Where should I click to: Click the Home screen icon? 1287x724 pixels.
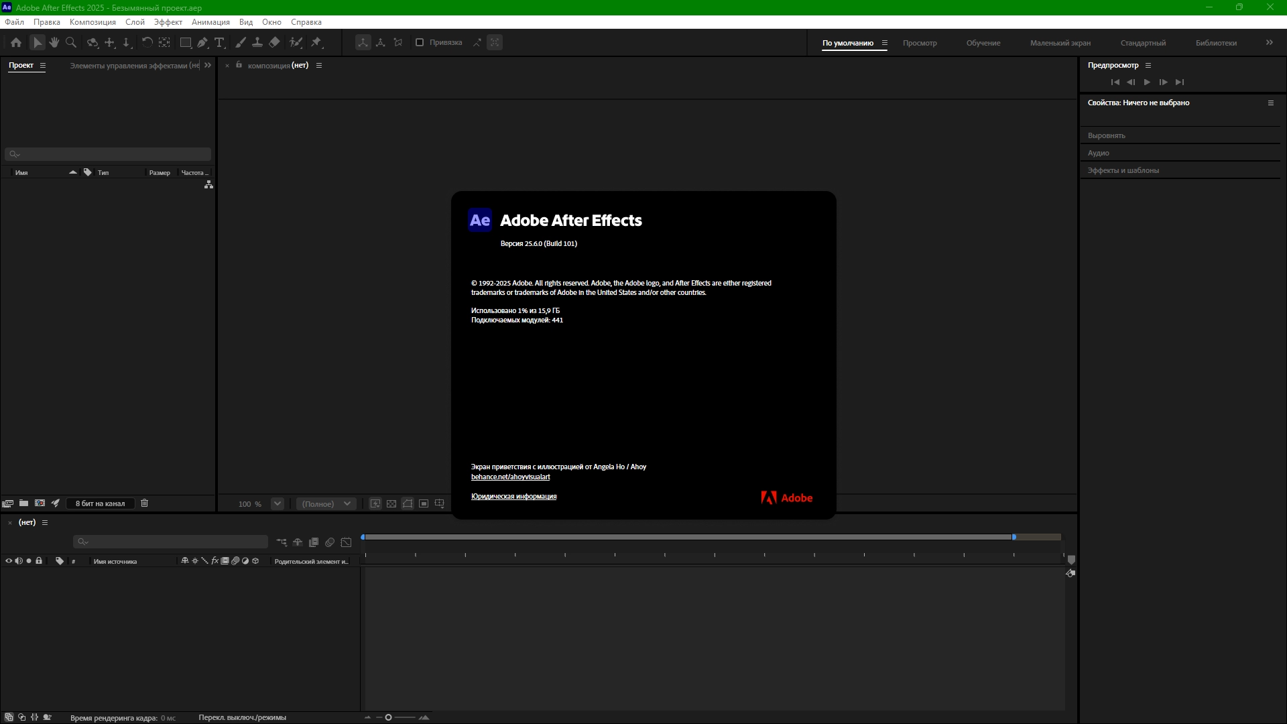pyautogui.click(x=16, y=42)
